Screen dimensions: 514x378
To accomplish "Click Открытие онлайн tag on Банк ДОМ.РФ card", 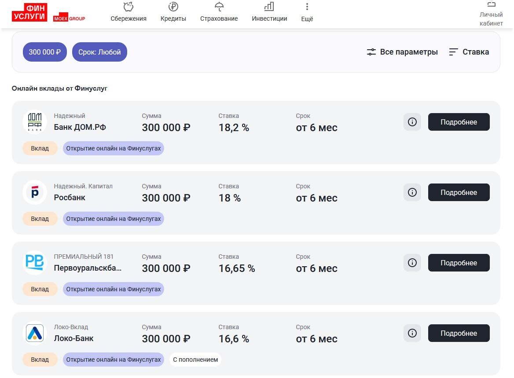I will pyautogui.click(x=114, y=148).
